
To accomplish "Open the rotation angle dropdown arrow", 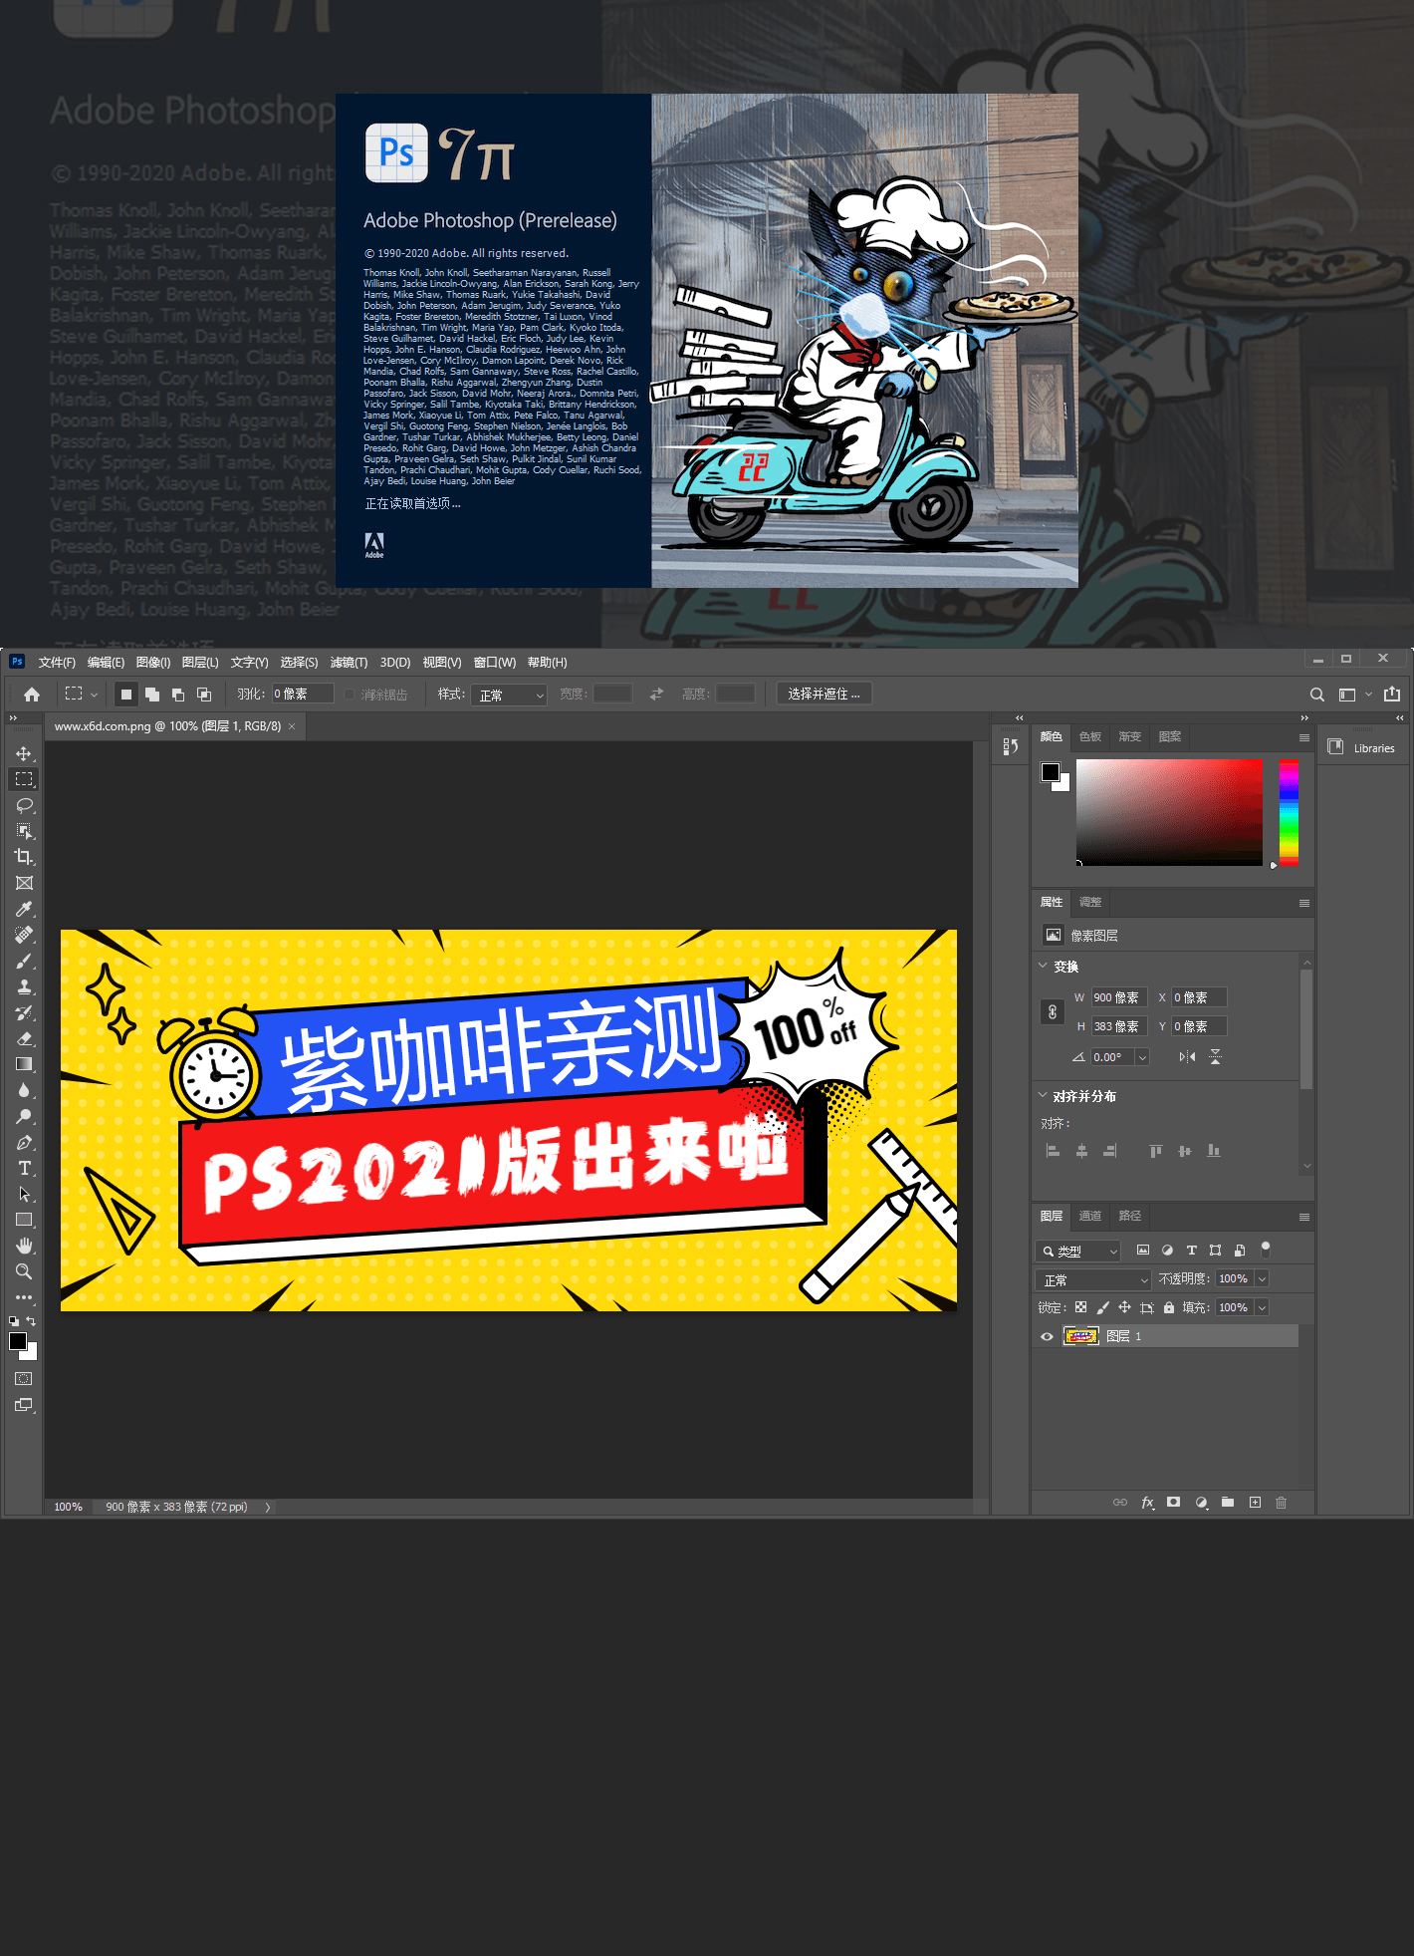I will click(1142, 1057).
